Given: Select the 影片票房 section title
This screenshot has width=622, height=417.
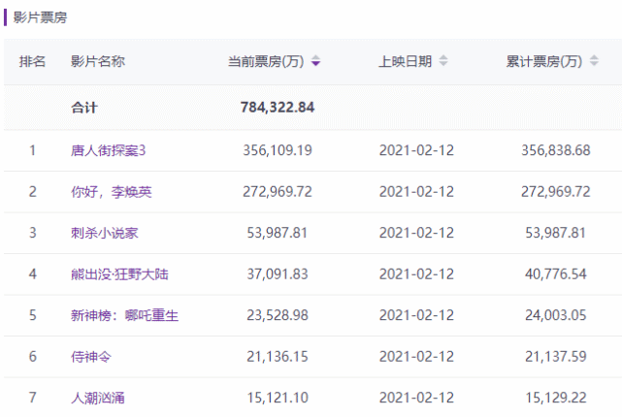Looking at the screenshot, I should (x=40, y=17).
